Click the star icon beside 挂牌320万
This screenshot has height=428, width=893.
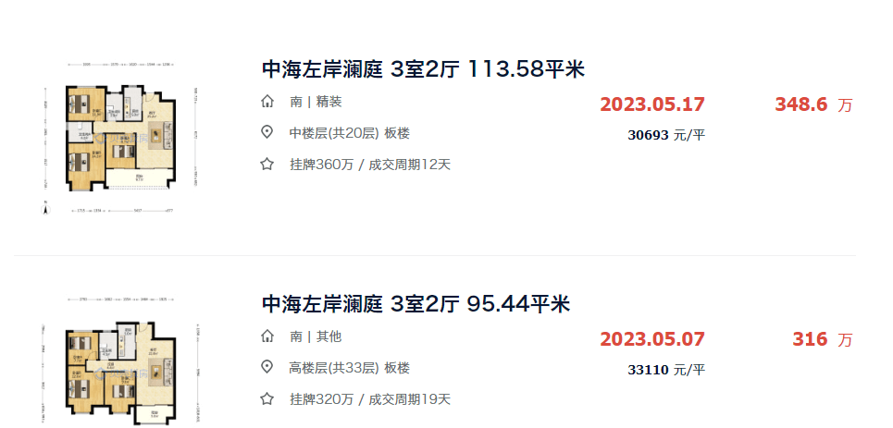coord(267,399)
